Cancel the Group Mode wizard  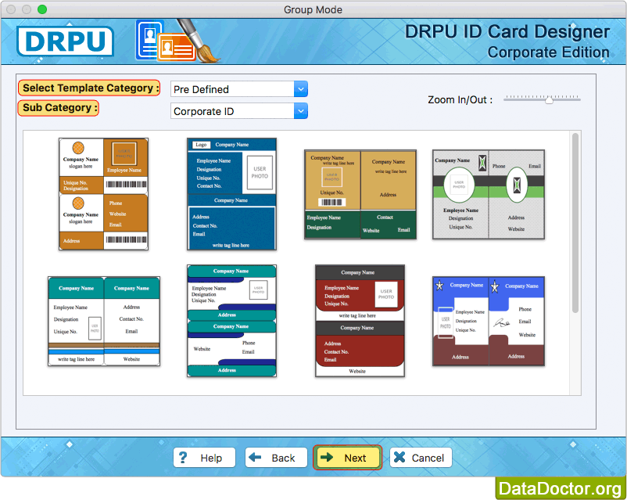[x=421, y=458]
